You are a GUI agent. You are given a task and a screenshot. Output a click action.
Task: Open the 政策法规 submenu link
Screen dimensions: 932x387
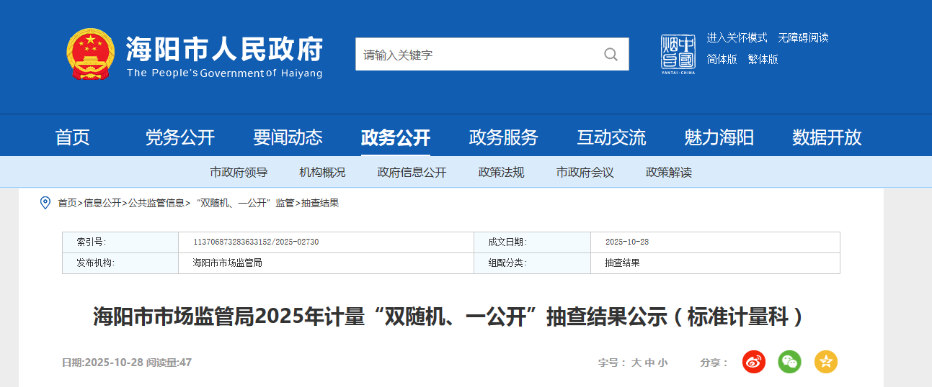point(502,173)
